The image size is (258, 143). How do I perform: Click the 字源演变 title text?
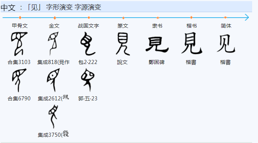(x=88, y=7)
